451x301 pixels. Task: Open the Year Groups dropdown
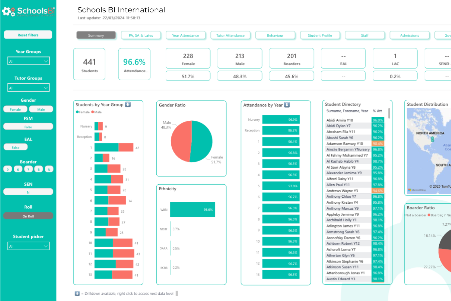click(28, 61)
